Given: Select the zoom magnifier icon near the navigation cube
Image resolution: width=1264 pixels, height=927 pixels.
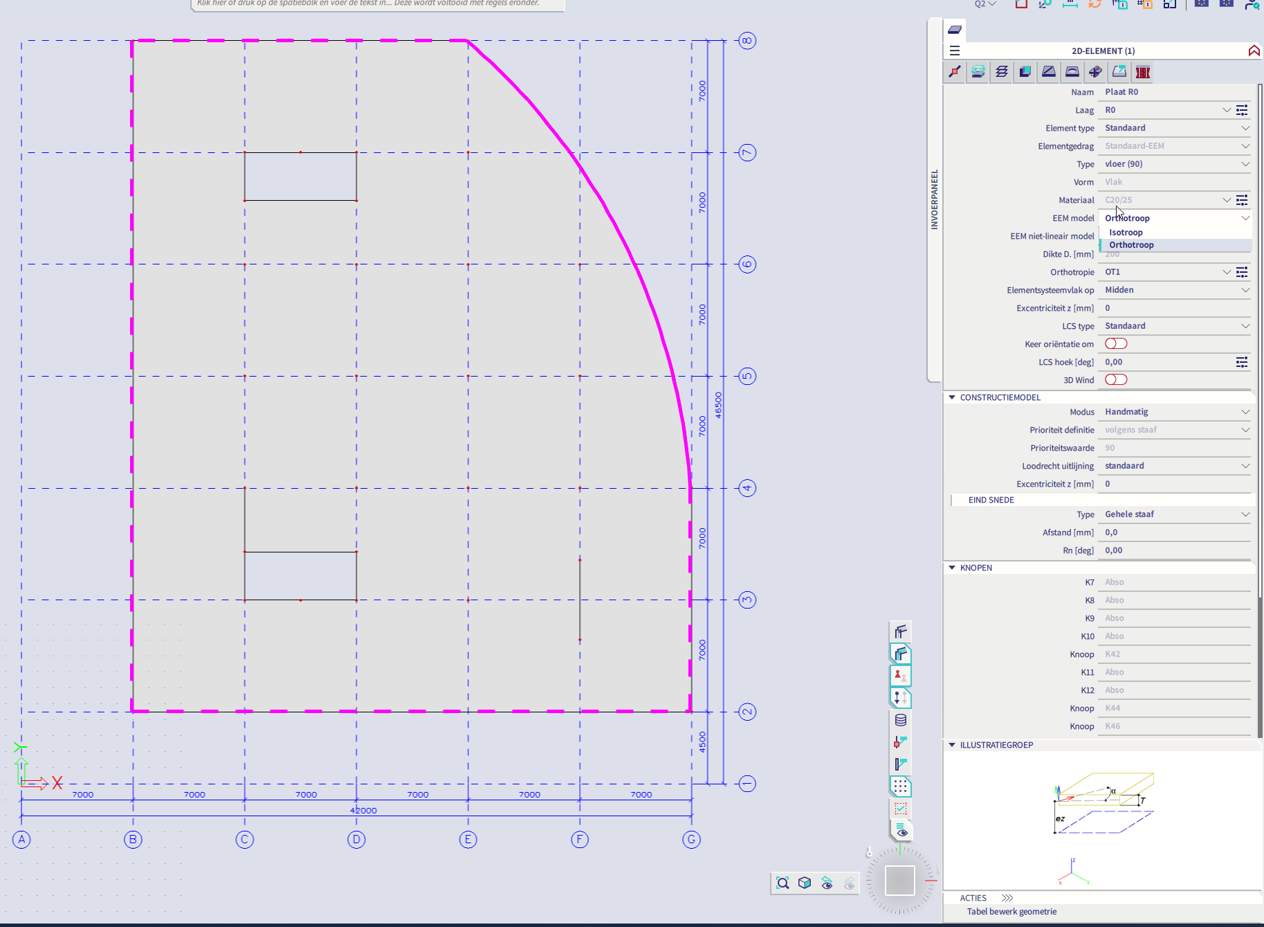Looking at the screenshot, I should tap(782, 883).
